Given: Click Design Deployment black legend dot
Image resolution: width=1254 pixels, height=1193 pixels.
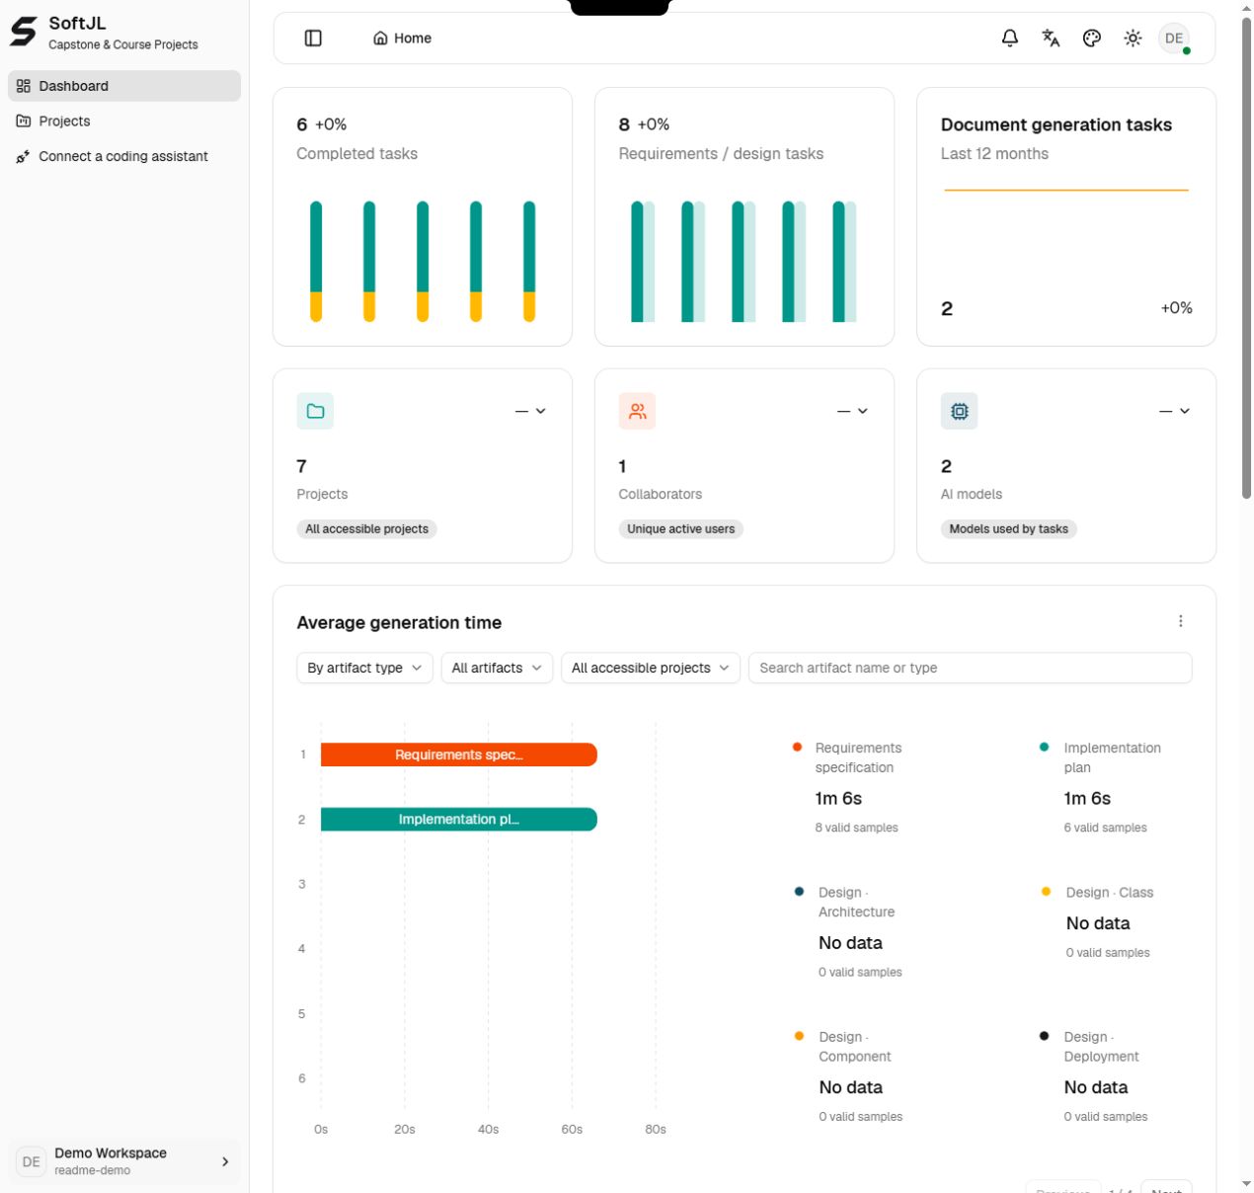Looking at the screenshot, I should (x=1044, y=1035).
